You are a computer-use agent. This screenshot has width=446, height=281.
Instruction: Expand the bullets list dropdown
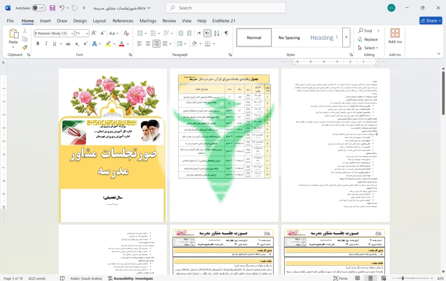click(x=146, y=33)
